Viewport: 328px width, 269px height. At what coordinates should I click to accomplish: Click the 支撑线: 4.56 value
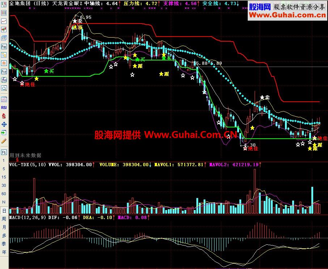click(180, 4)
